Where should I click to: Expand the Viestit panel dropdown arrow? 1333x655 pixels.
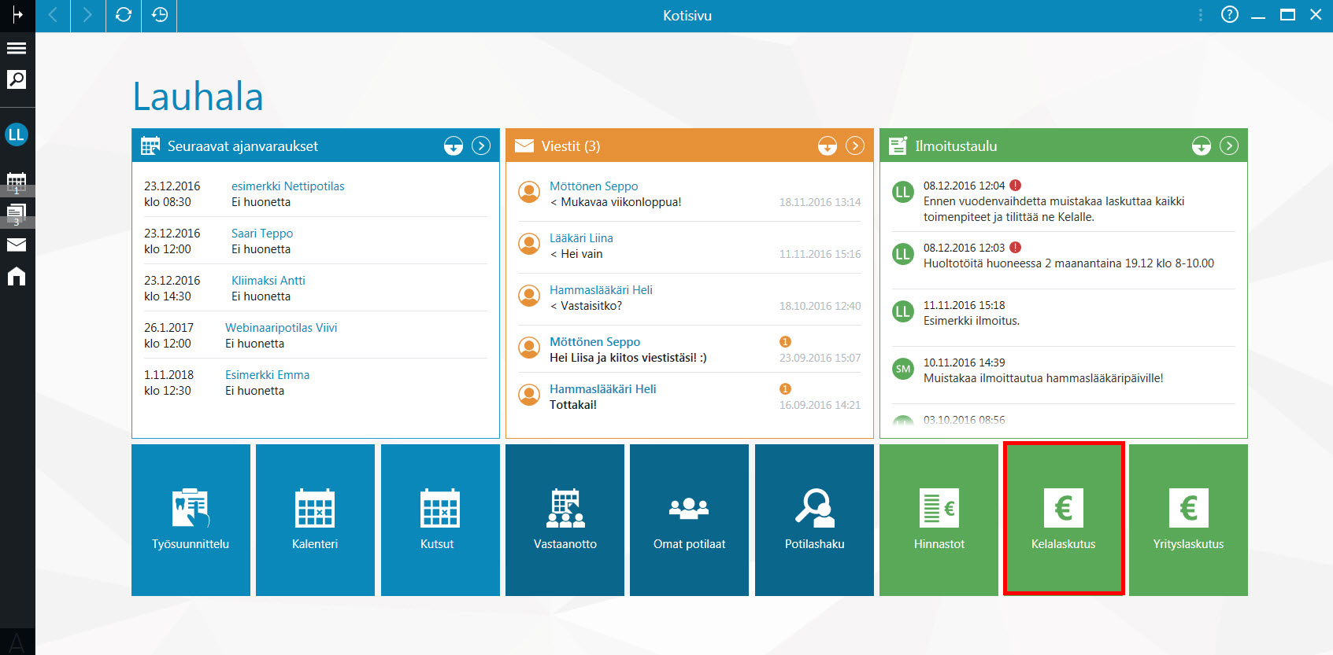pyautogui.click(x=828, y=146)
